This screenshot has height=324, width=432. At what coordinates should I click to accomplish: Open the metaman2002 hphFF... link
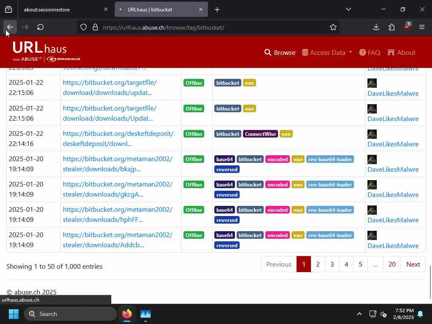[118, 215]
